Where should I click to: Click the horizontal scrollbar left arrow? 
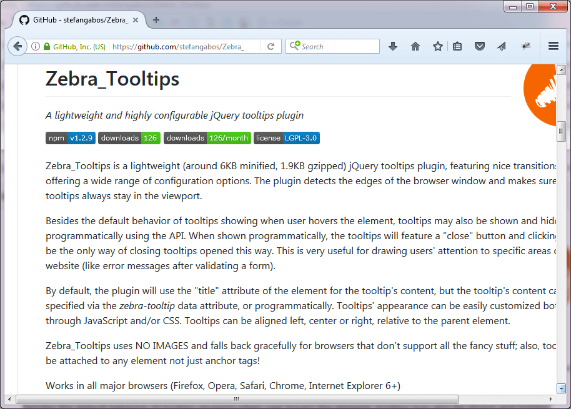(x=9, y=399)
